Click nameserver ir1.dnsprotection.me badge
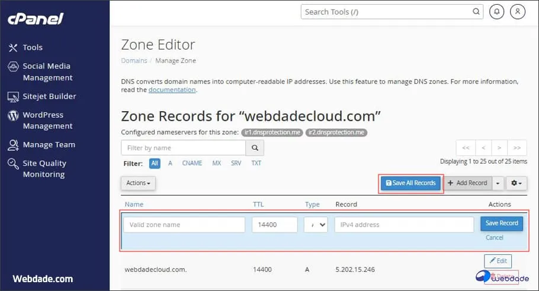Screen dimensions: 539x291 pos(272,132)
